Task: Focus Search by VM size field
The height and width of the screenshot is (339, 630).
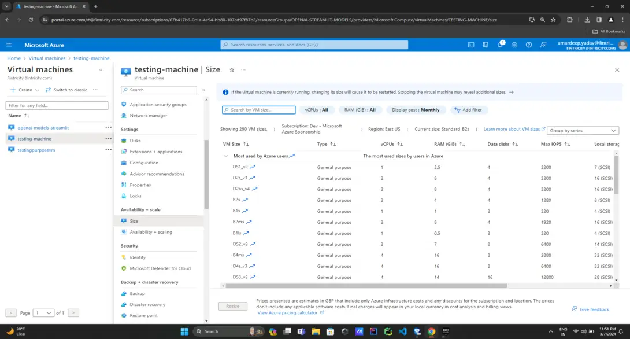Action: point(259,110)
